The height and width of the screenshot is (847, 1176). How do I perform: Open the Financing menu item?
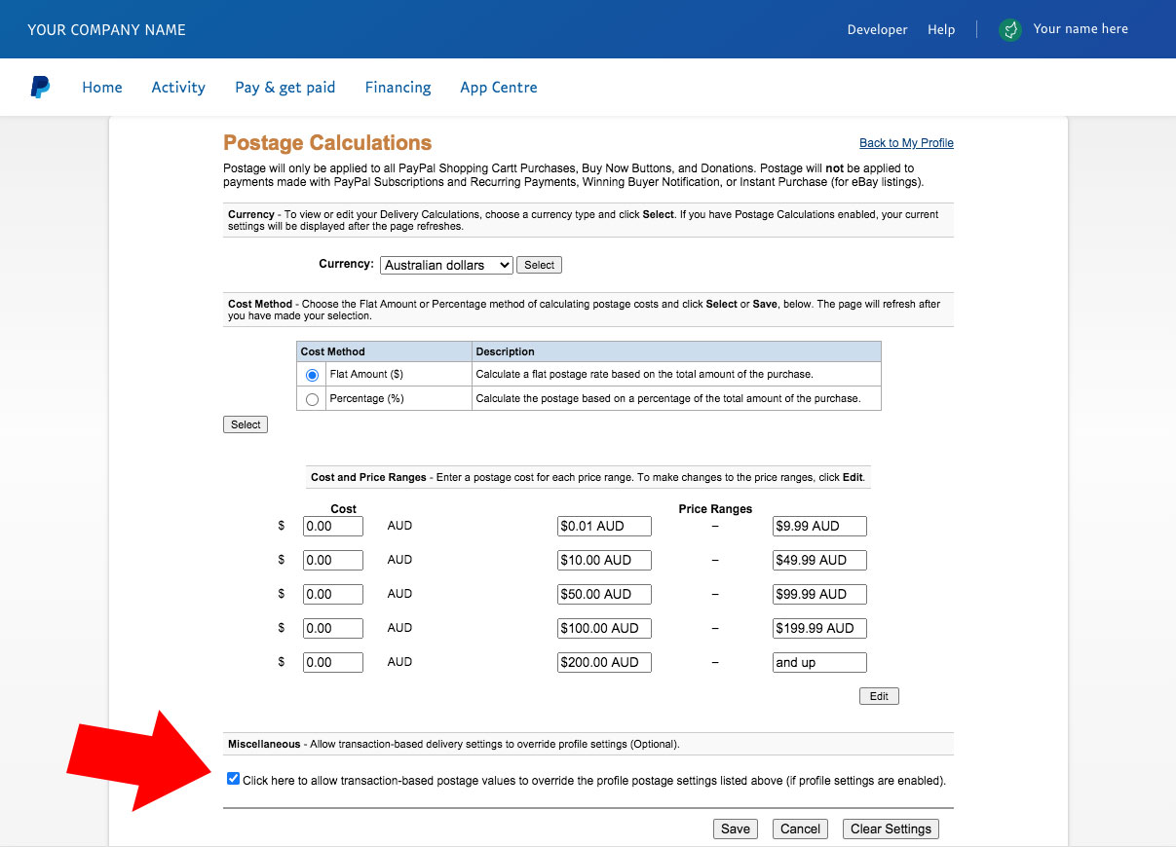tap(398, 87)
